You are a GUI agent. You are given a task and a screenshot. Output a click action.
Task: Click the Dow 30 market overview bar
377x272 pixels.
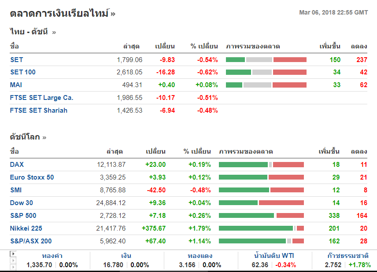[x=261, y=203]
